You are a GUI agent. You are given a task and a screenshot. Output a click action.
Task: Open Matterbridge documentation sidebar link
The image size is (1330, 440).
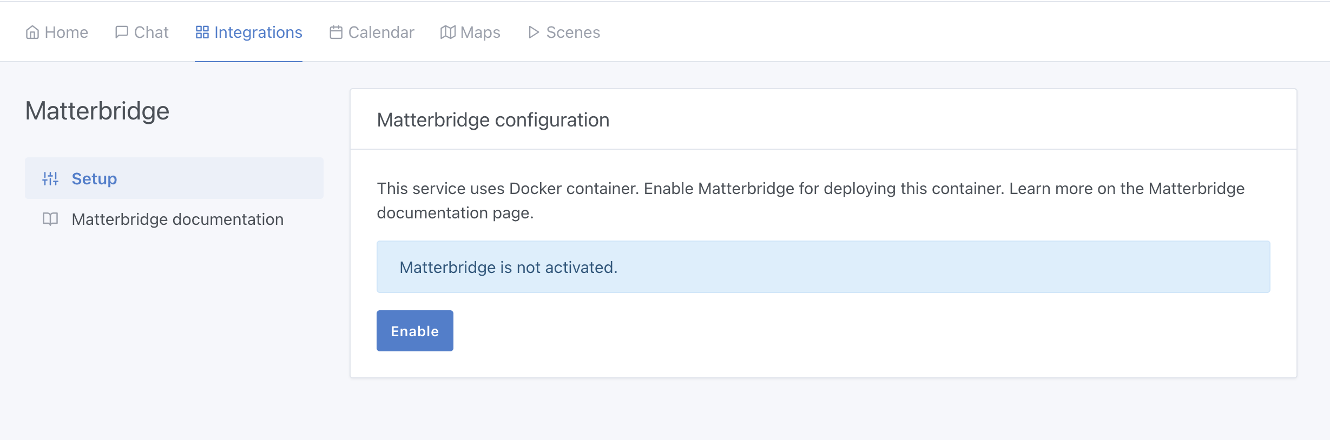tap(174, 219)
